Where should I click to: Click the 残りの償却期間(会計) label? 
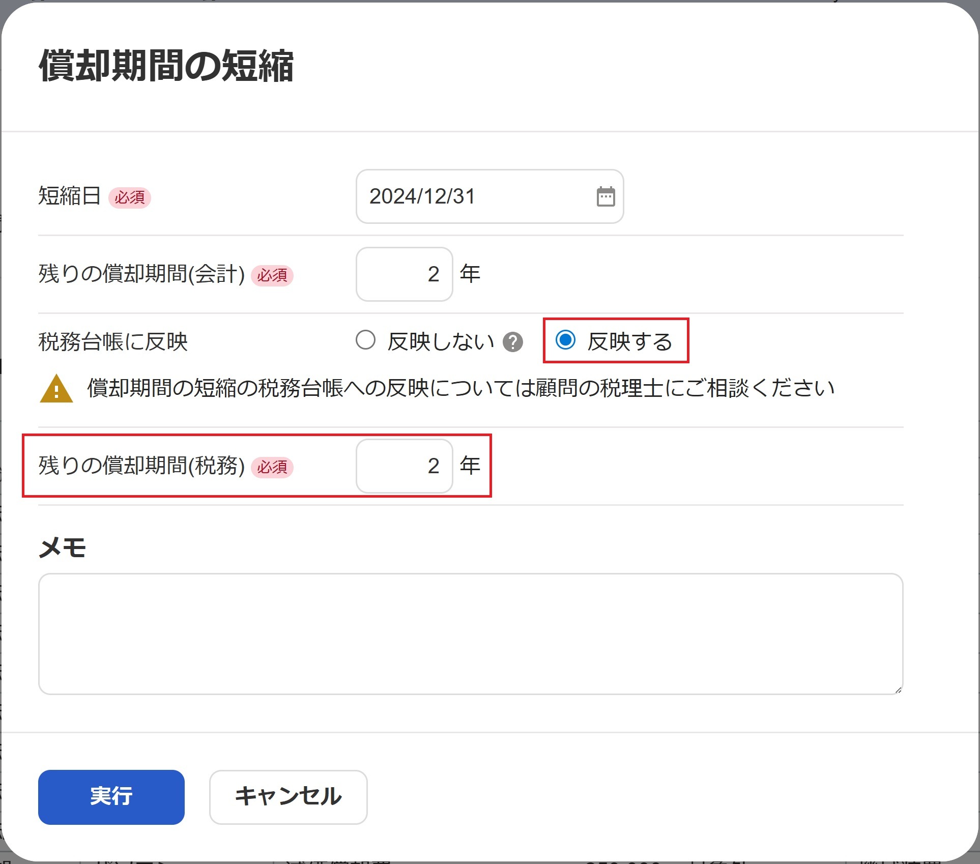[x=142, y=274]
